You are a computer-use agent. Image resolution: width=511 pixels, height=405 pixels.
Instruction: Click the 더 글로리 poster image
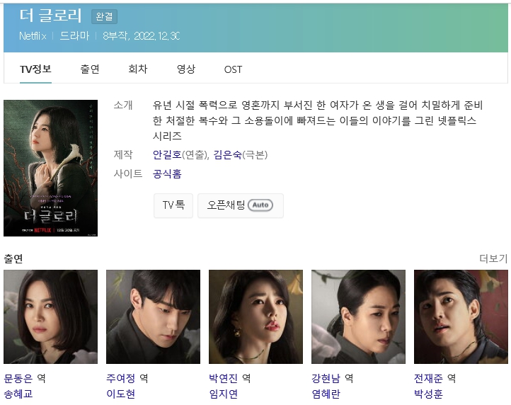[x=50, y=168]
